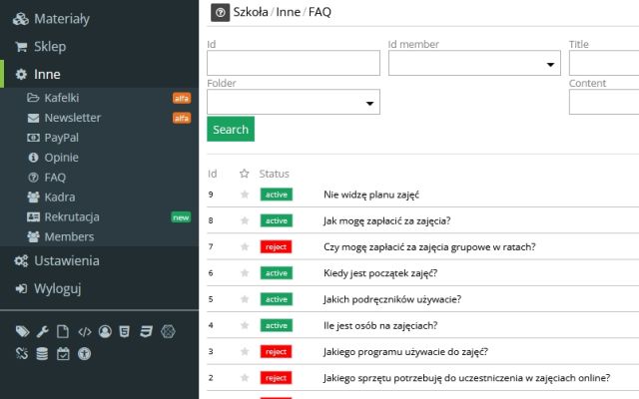
Task: Star the FAQ "Nie widzę planu zajęć"
Action: (x=245, y=194)
